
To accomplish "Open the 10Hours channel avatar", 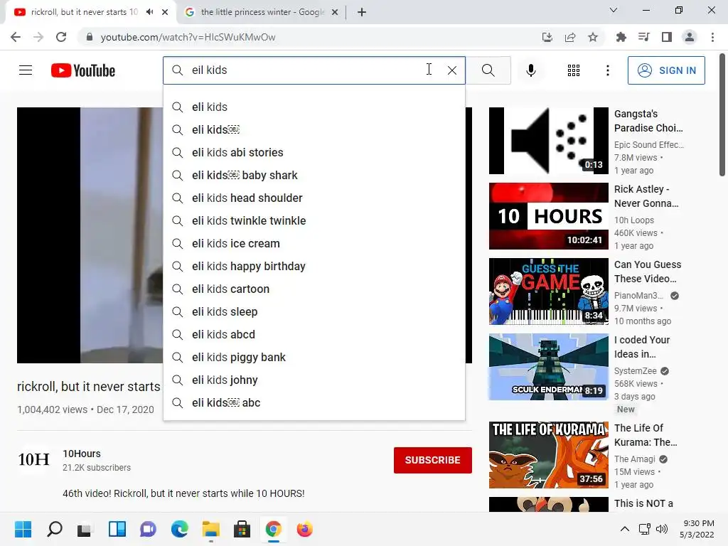I will (33, 459).
